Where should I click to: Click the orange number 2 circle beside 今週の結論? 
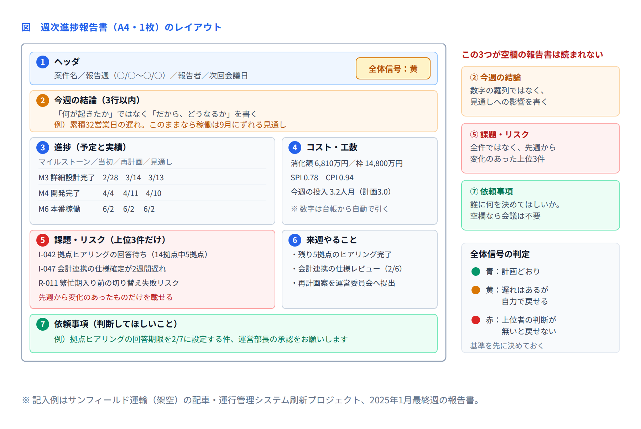43,100
